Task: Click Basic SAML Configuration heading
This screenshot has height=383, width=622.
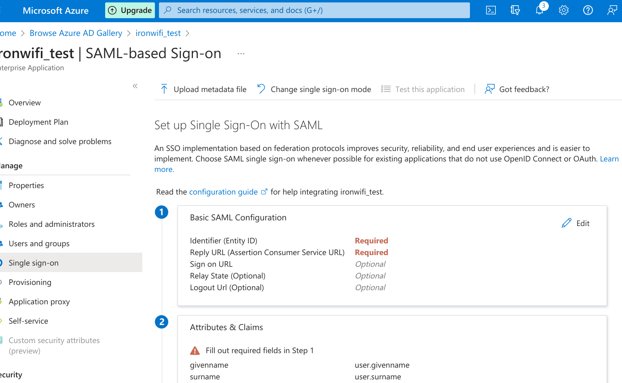Action: coord(238,218)
